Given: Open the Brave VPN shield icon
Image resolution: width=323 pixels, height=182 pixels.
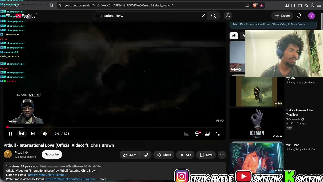Looking at the screenshot, I should point(313,5).
